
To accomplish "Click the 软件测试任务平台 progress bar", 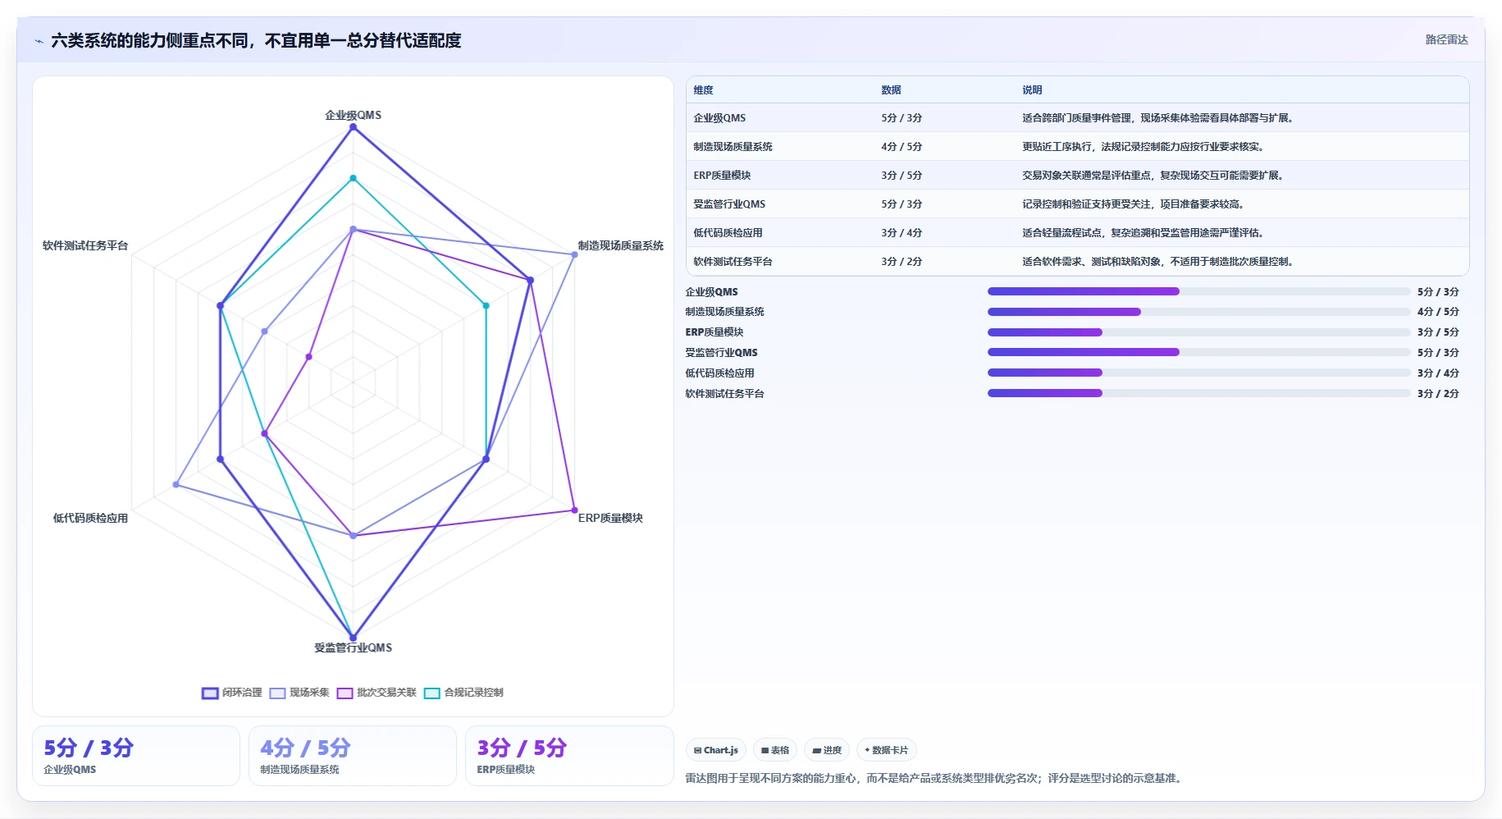I will [x=1198, y=393].
